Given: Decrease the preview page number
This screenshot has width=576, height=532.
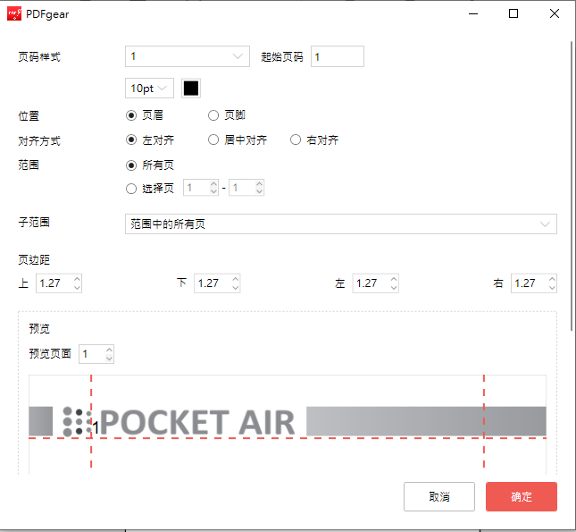Looking at the screenshot, I should click(109, 359).
